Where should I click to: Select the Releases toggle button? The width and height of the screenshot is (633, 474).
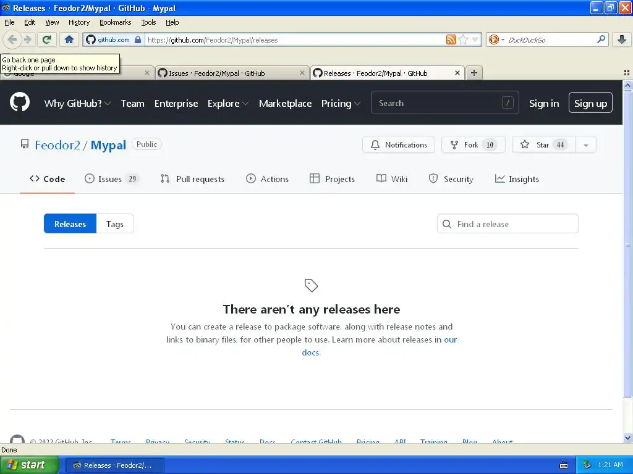tap(70, 223)
